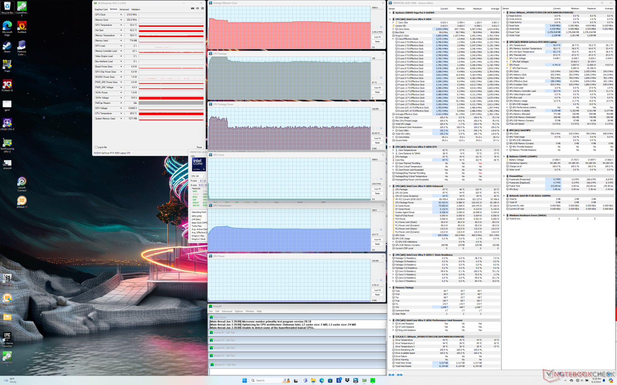Switch to the Graphics Card tab
The image size is (617, 385).
101,9
